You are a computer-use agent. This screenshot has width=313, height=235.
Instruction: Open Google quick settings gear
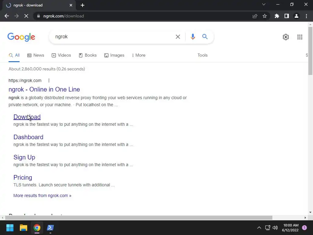(286, 37)
